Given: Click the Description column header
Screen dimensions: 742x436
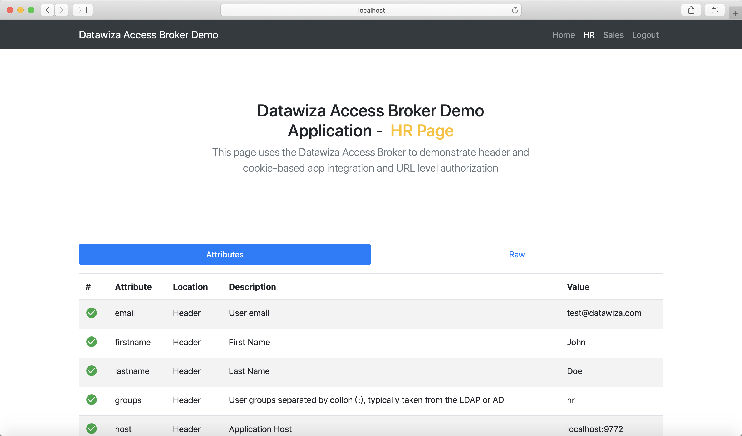Looking at the screenshot, I should (x=252, y=287).
